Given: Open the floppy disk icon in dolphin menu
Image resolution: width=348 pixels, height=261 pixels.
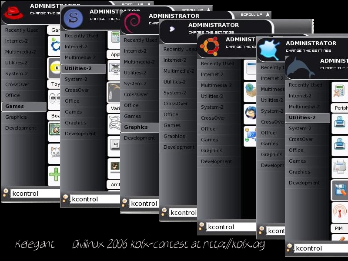Looking at the screenshot, I should tap(340, 190).
